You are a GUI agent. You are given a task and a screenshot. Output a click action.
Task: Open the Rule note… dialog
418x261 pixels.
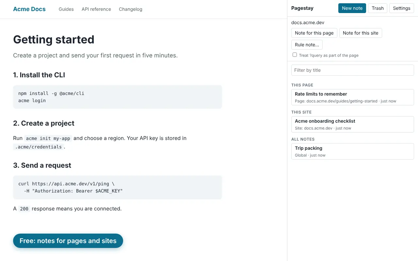[x=307, y=45]
